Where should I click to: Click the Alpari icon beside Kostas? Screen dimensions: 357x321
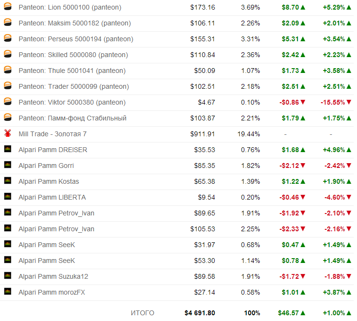point(8,180)
